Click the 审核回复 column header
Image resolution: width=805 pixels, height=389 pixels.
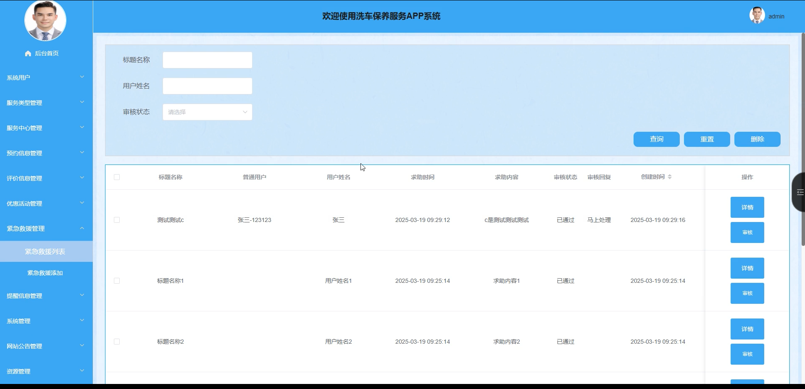click(x=599, y=177)
